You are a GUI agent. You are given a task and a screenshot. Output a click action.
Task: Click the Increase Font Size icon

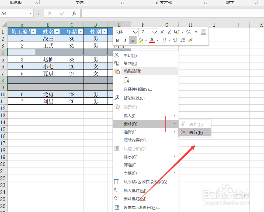(x=162, y=32)
